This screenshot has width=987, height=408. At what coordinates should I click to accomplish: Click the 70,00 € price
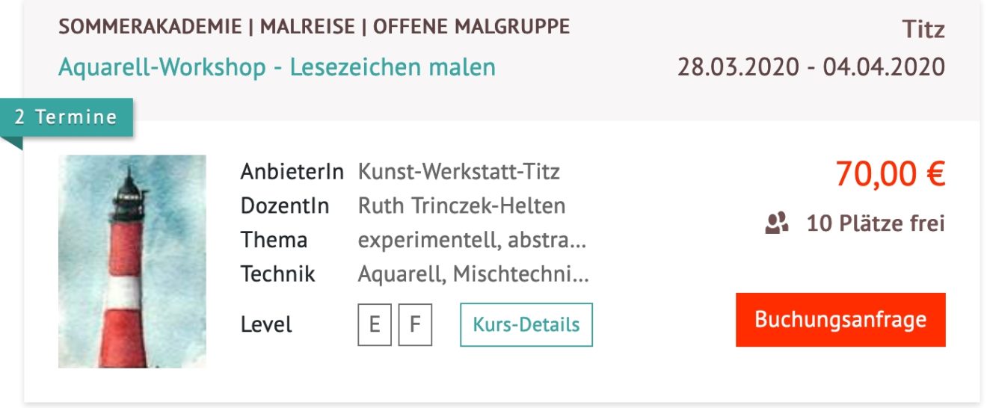click(x=890, y=175)
